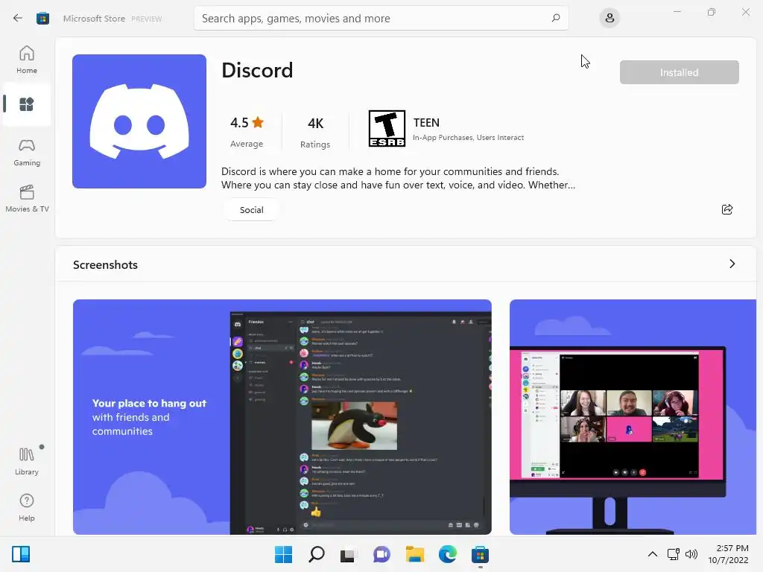Click Microsoft Store taskbar icon
This screenshot has width=763, height=572.
[480, 554]
